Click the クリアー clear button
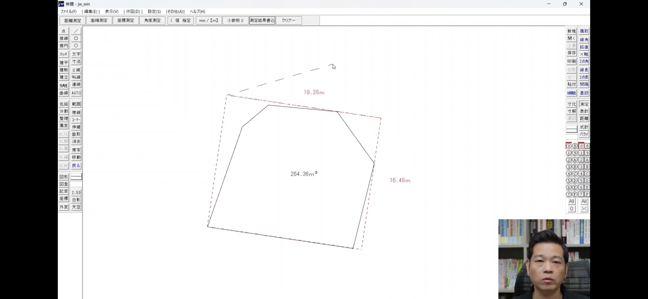This screenshot has width=648, height=299. point(289,20)
